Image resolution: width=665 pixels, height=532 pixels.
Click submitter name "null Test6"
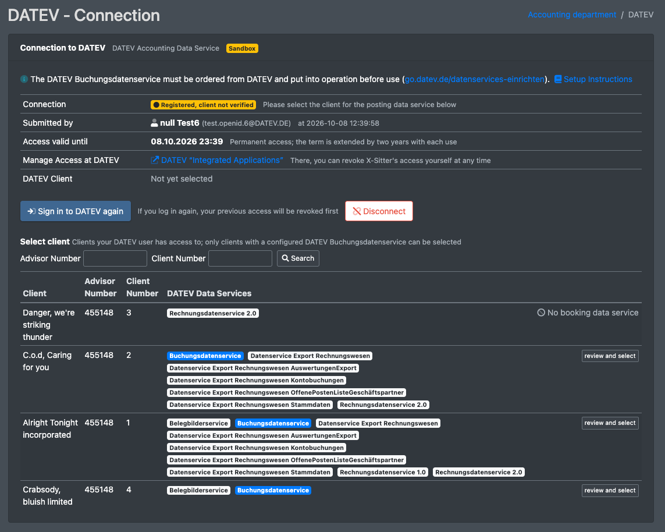pos(179,123)
